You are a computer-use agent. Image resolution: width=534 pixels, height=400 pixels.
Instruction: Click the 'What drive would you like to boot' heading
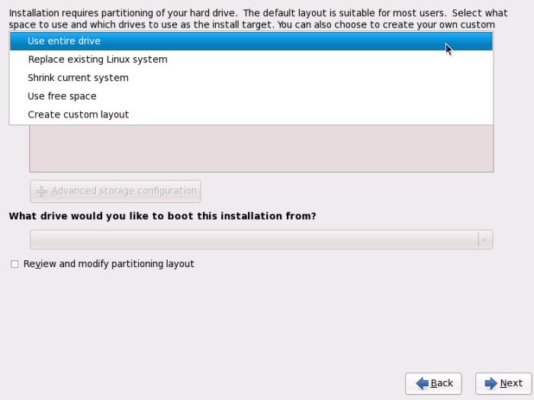(162, 216)
